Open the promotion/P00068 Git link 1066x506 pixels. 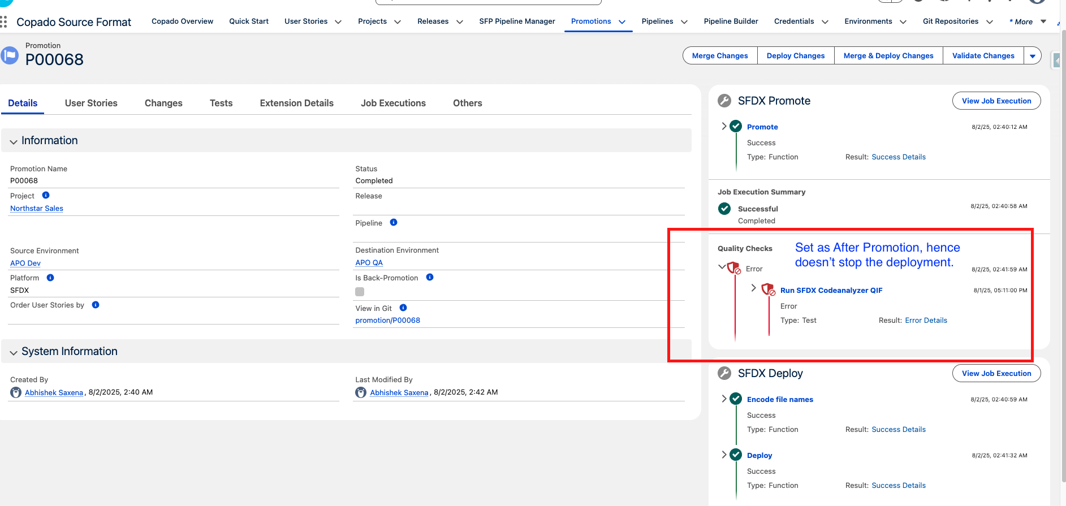[387, 321]
